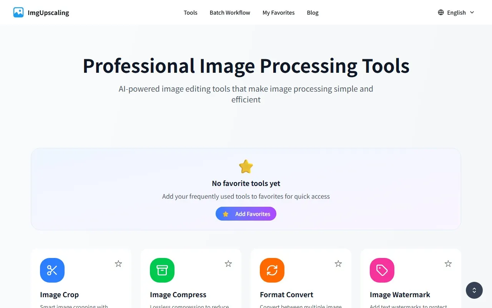
Task: Click the ImgUpscaling logo icon
Action: tap(18, 12)
